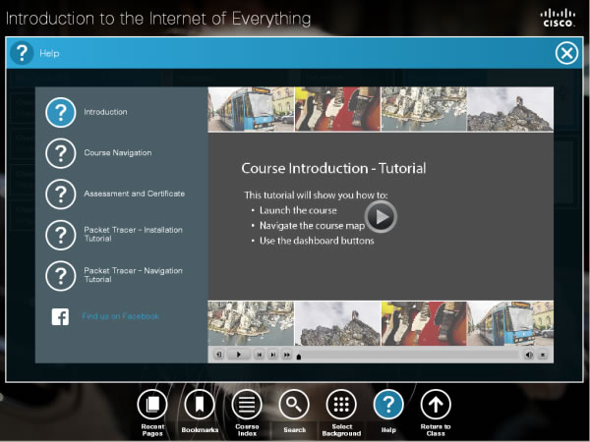Follow the Find us on Facebook link
The height and width of the screenshot is (442, 590).
pos(120,316)
